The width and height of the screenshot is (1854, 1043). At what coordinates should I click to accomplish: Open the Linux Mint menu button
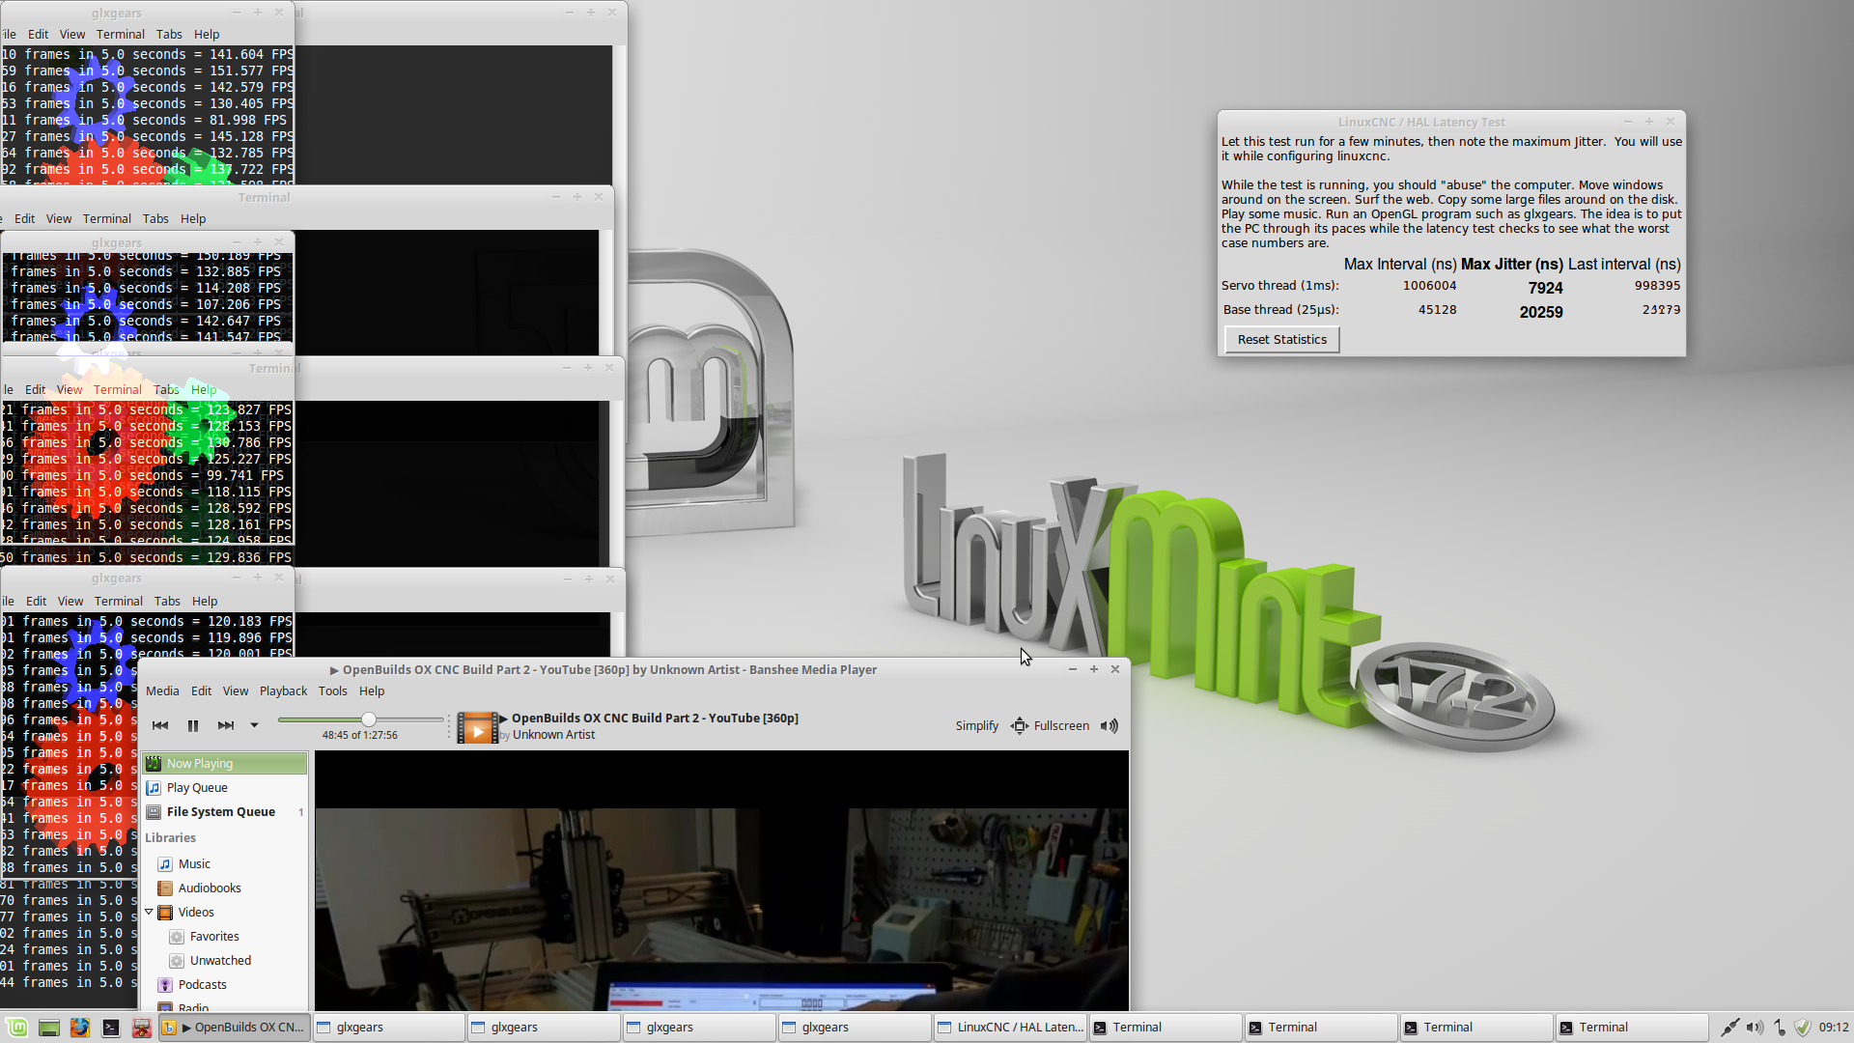[16, 1028]
